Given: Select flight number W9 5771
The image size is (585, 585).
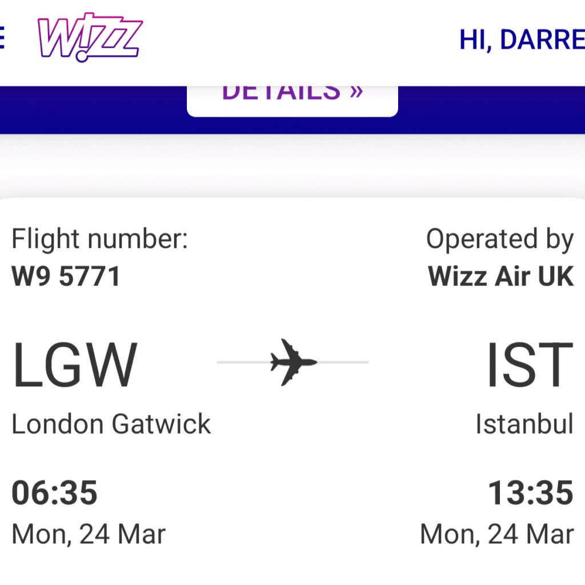Looking at the screenshot, I should [x=66, y=277].
